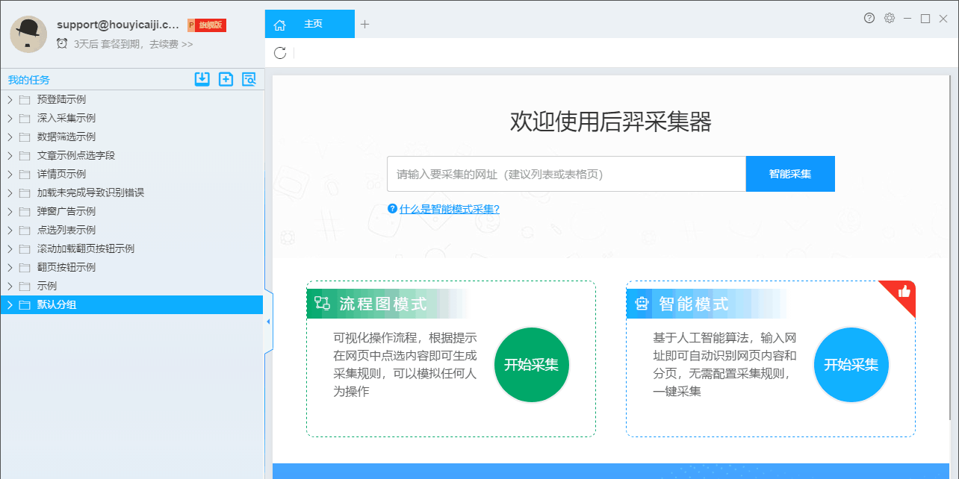Screen dimensions: 959x479
Task: Click the 欢迎使用后羿采集器 heading
Action: click(611, 121)
